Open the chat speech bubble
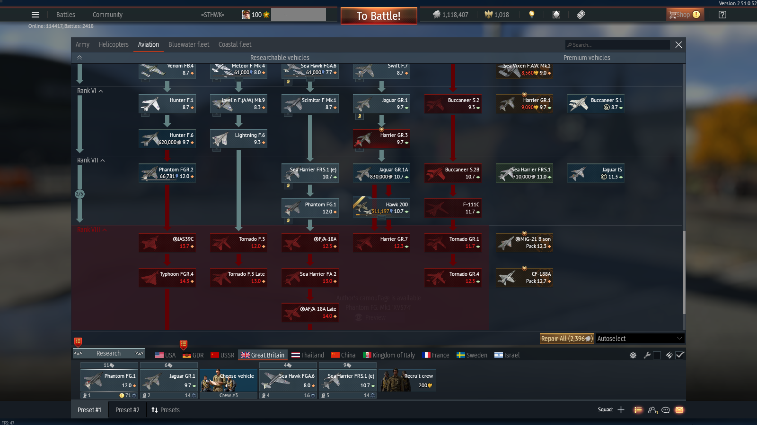Image resolution: width=757 pixels, height=425 pixels. click(666, 410)
